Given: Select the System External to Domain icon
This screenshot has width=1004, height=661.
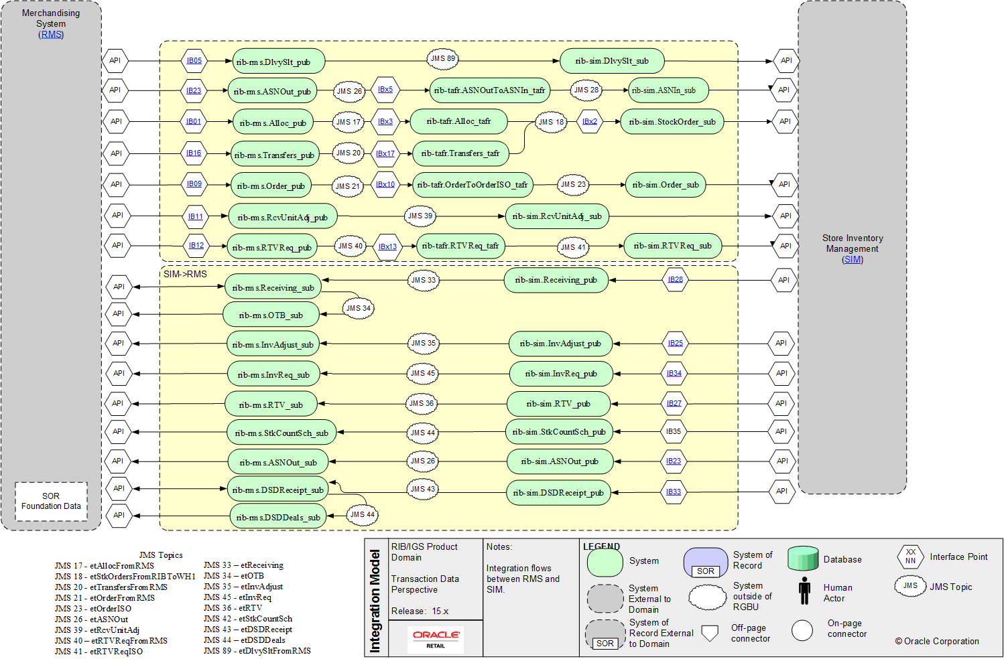Looking at the screenshot, I should pyautogui.click(x=605, y=599).
